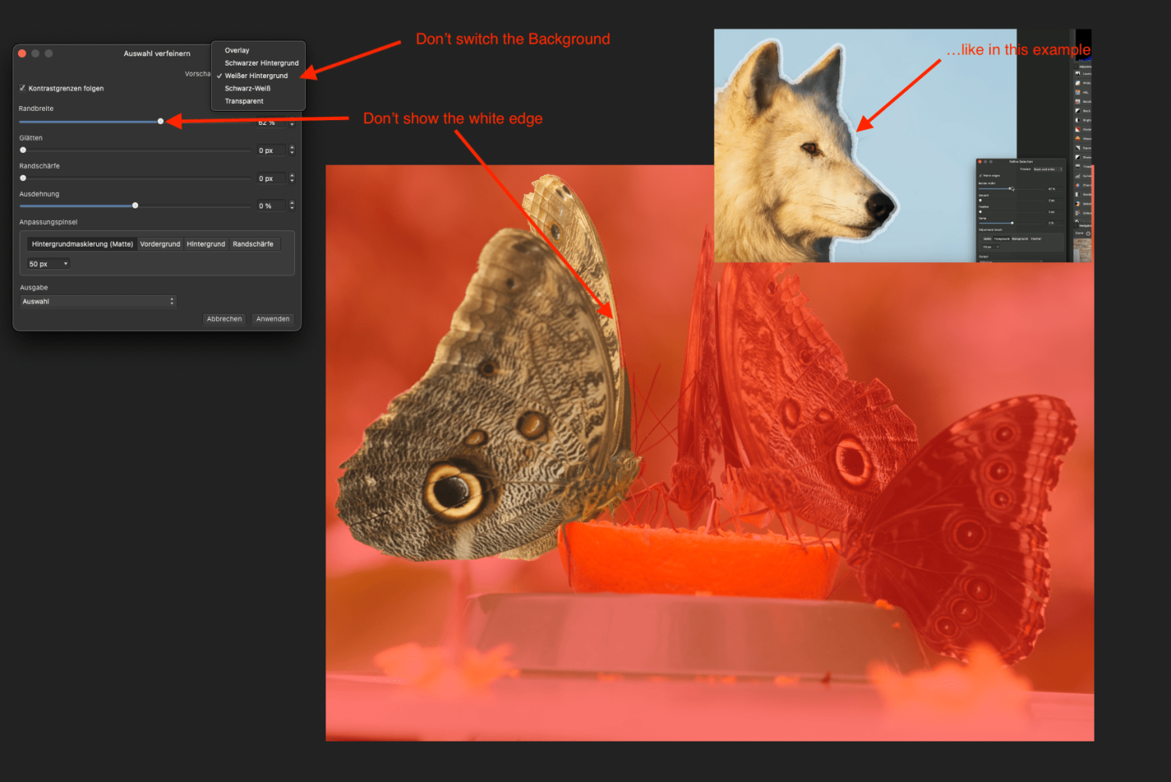Click the Glätten value stepper
Screen dimensions: 1171x782
click(292, 150)
